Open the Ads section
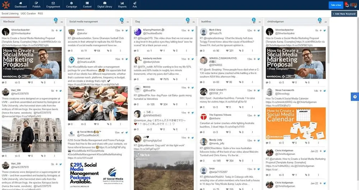 point(135,5)
